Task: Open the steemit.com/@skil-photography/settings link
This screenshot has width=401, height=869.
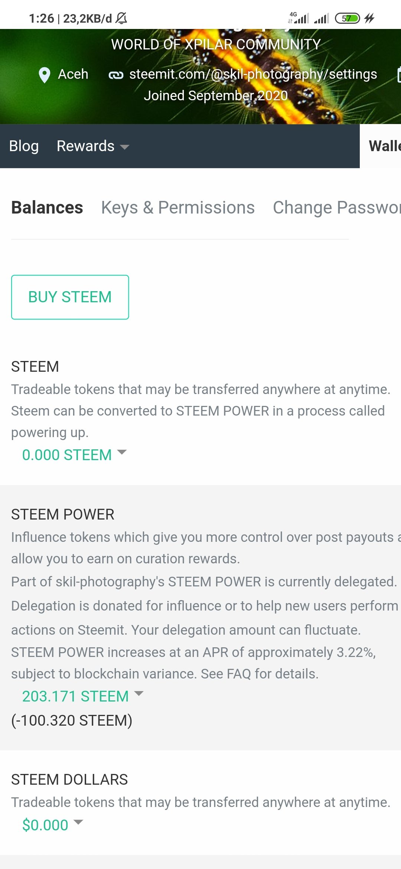Action: [253, 74]
